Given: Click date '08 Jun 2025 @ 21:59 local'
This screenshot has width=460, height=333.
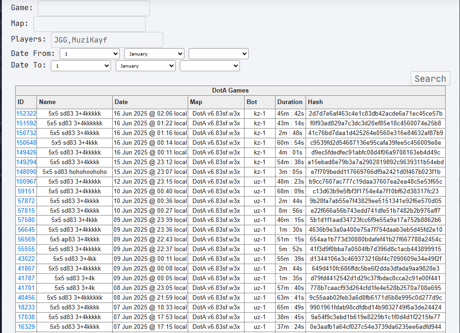Looking at the screenshot, I should click(x=150, y=297).
